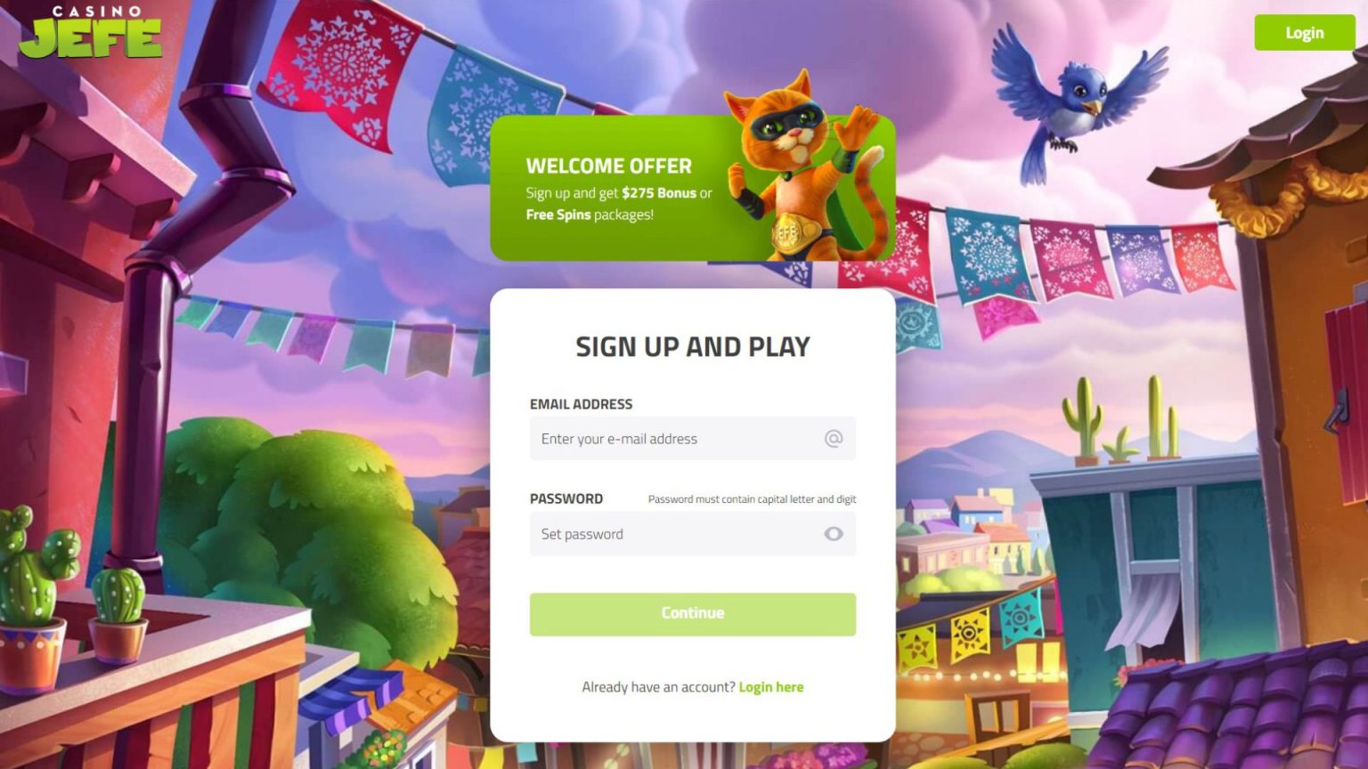Click the PASSWORD label
This screenshot has height=769, width=1368.
click(x=566, y=499)
